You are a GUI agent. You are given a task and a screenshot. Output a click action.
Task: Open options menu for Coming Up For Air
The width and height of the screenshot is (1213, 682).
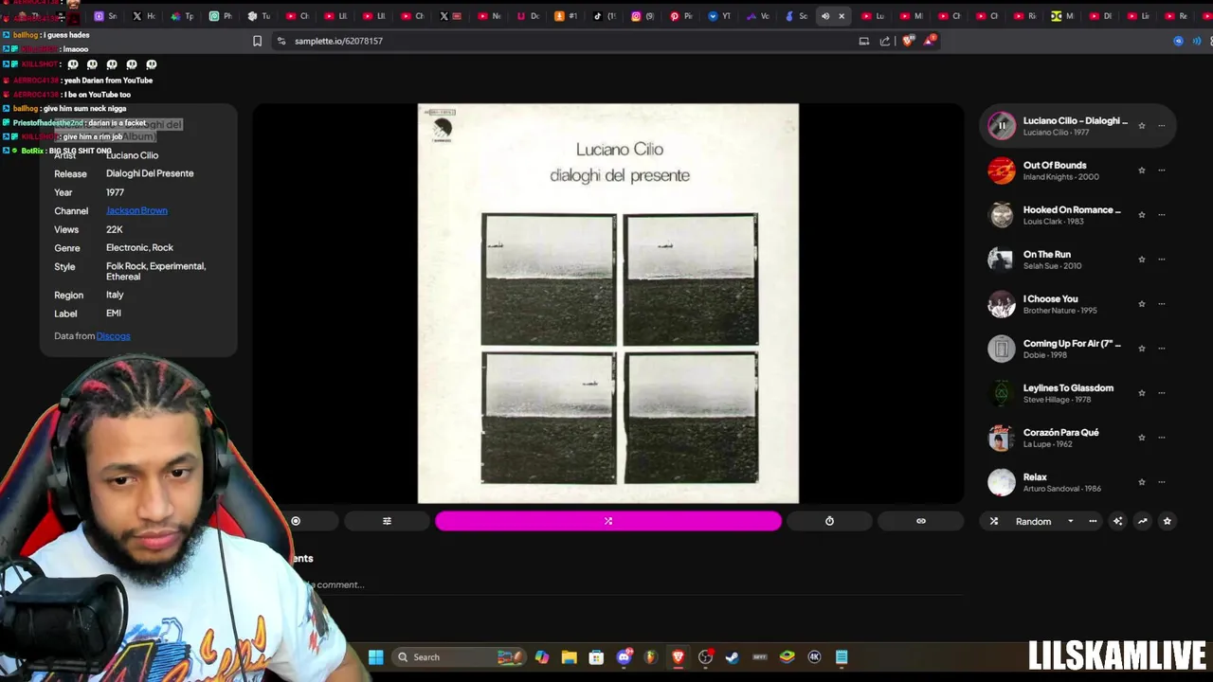[1162, 349]
